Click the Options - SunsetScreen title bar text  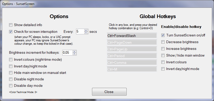point(18,4)
